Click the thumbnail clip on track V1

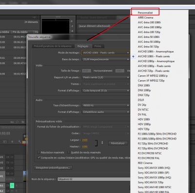coord(24,176)
